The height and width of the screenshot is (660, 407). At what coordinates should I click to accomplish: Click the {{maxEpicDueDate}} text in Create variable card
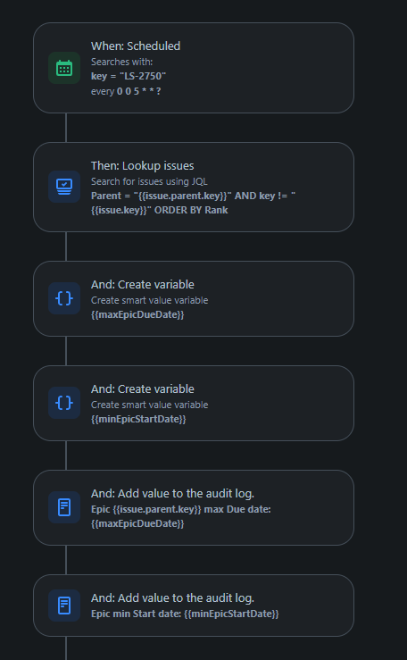coord(137,314)
